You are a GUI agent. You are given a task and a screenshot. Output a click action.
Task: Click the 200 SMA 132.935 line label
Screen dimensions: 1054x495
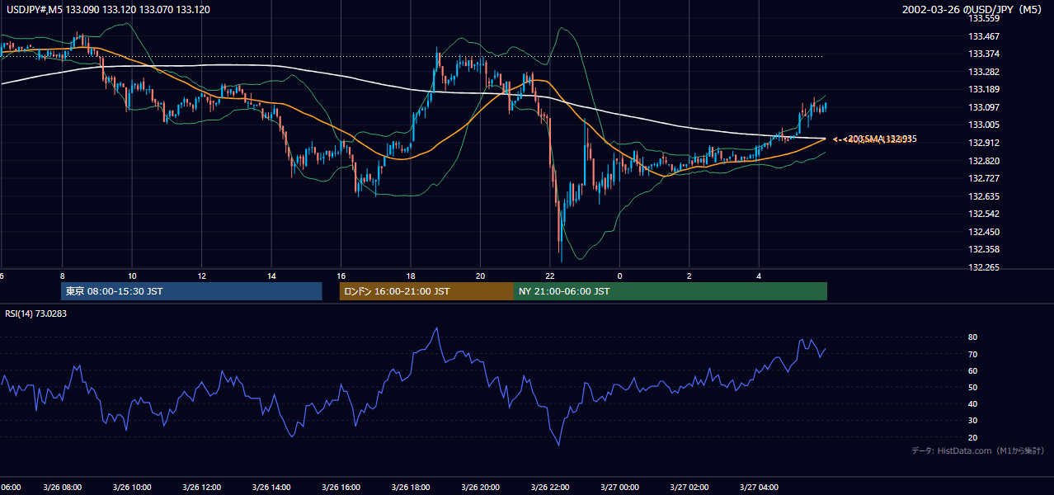point(882,139)
